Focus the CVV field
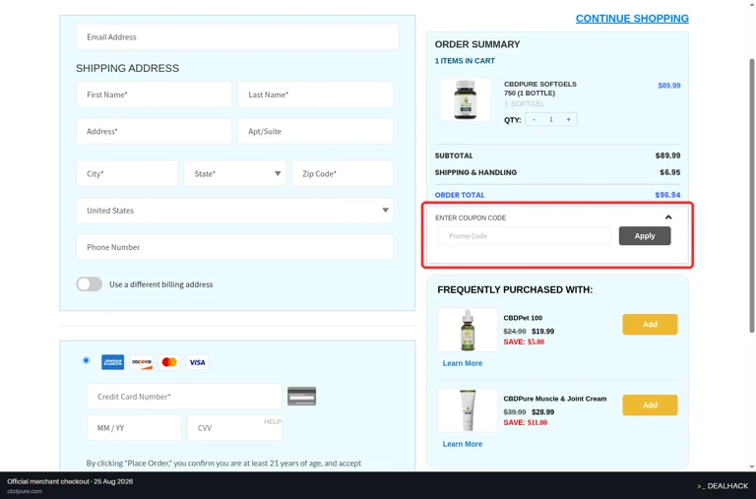The image size is (756, 499). point(234,428)
